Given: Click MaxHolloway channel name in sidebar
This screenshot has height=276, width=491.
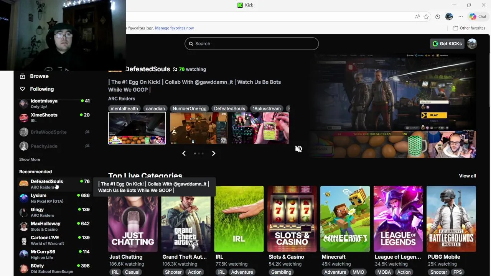Looking at the screenshot, I should point(46,223).
